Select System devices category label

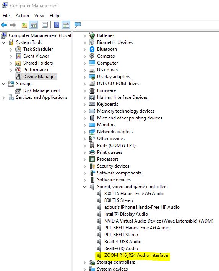tap(112, 269)
